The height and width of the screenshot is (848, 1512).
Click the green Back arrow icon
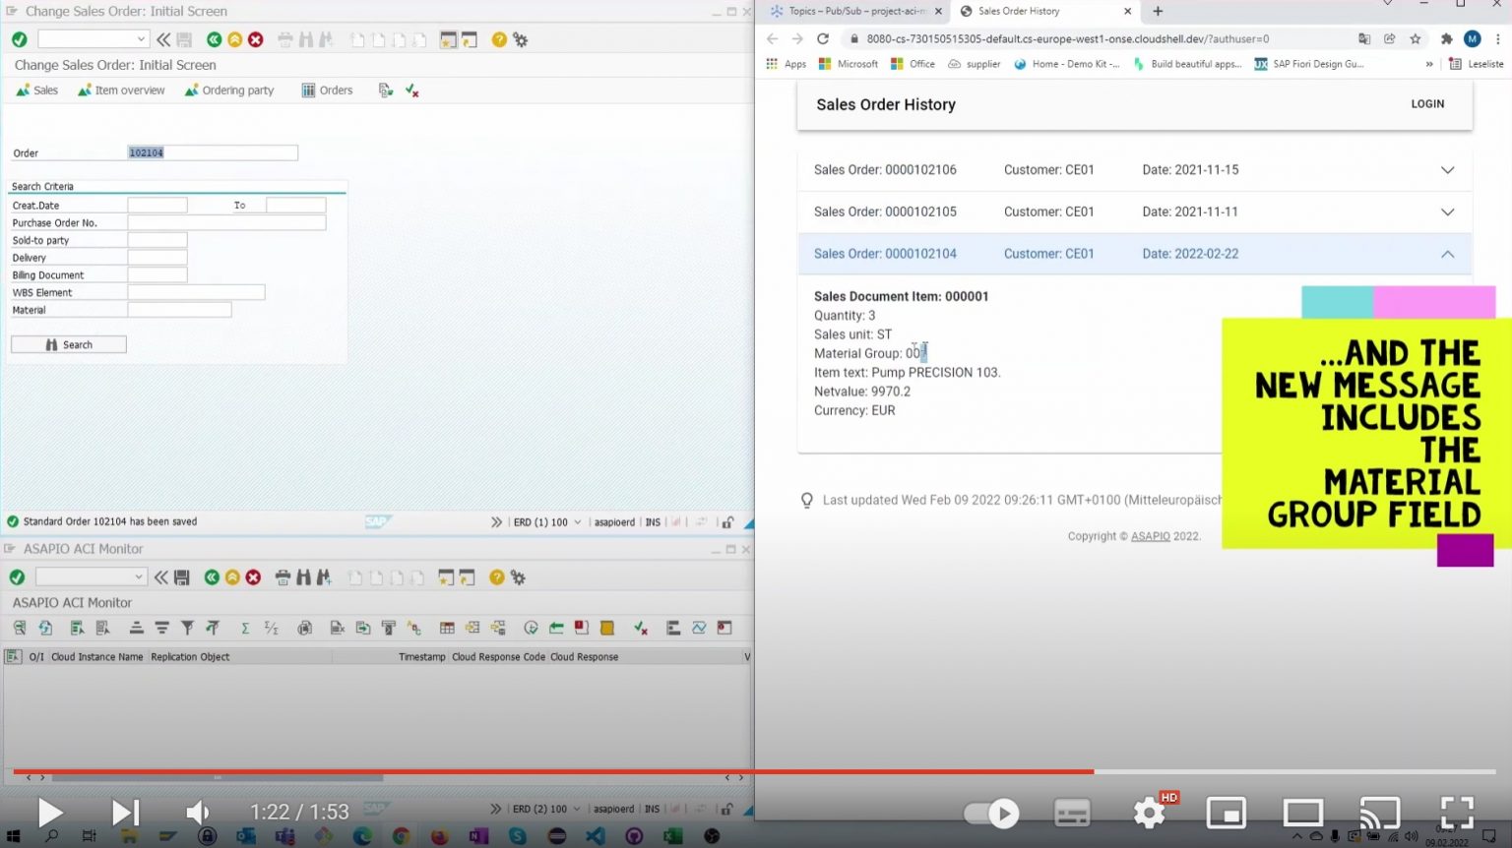pos(213,38)
